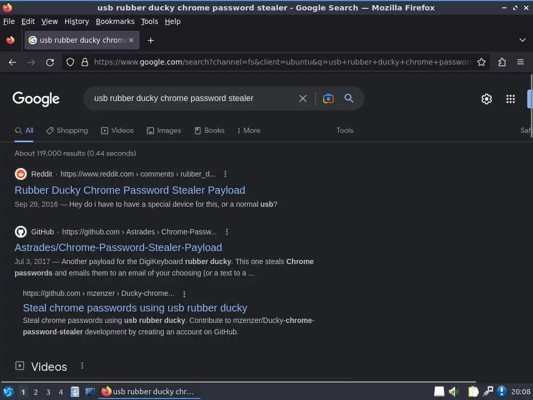
Task: Reload the current page
Action: pos(50,63)
